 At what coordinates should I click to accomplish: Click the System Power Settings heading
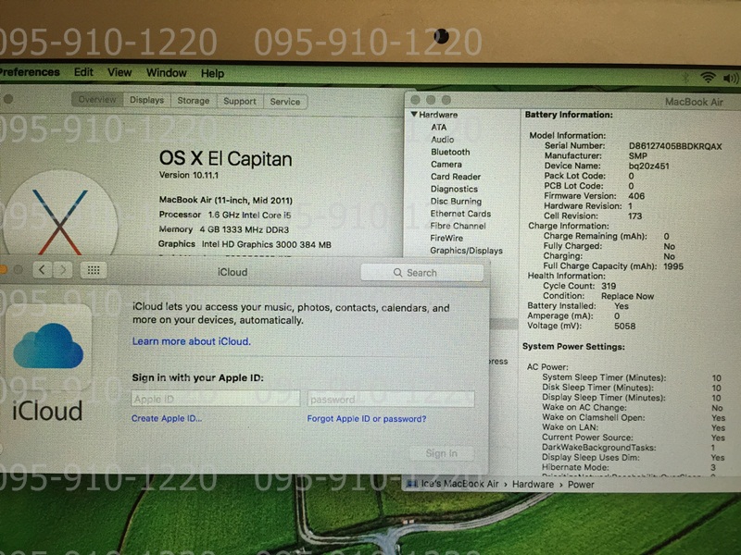pyautogui.click(x=573, y=346)
